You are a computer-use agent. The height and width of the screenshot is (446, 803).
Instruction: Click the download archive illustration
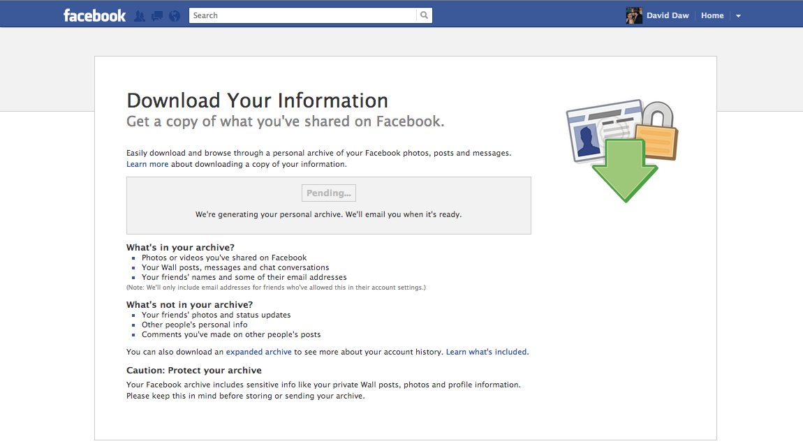pyautogui.click(x=622, y=151)
